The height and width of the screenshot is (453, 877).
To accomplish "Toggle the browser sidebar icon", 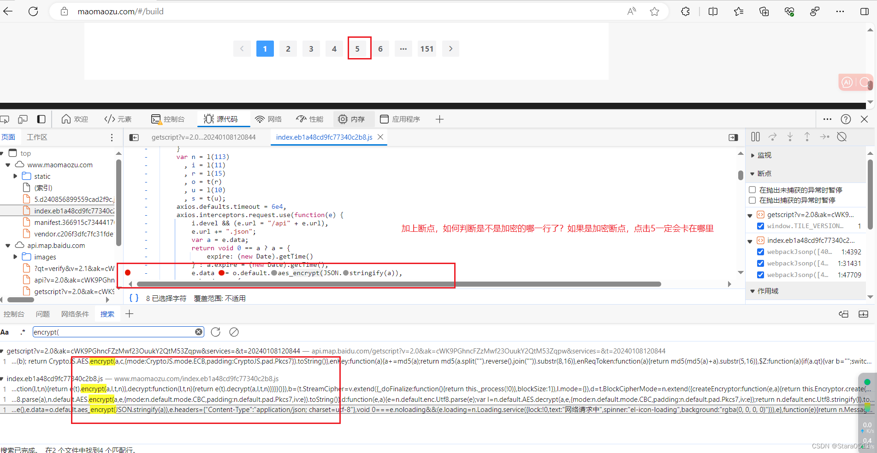I will tap(865, 12).
